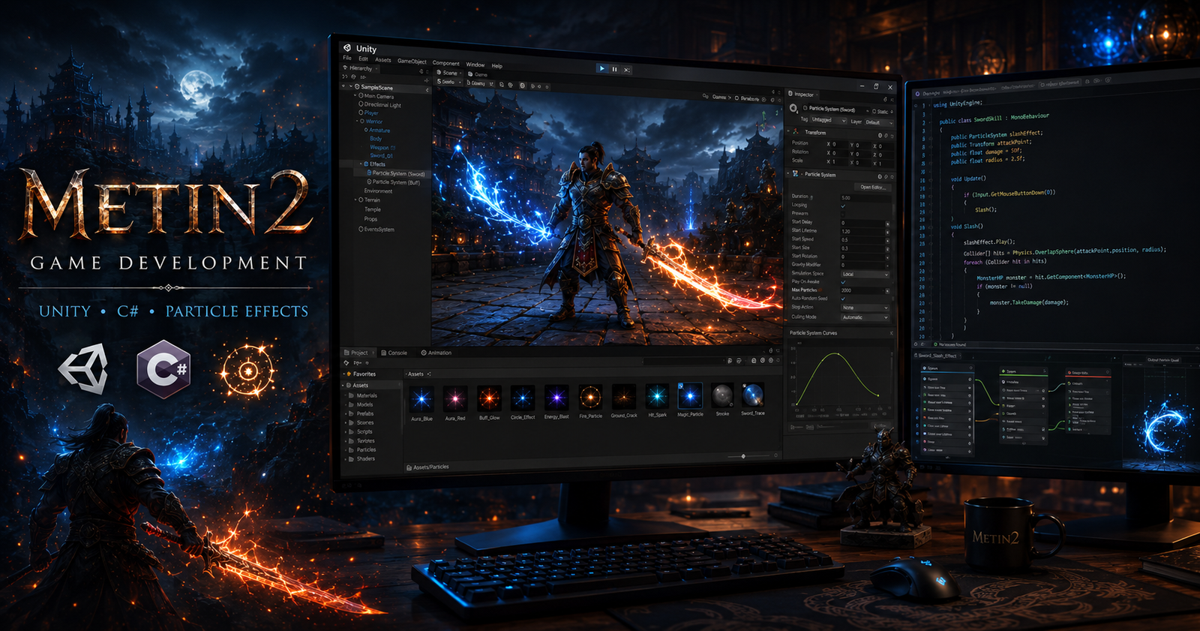Select the Energy_Blast particle asset
Screen dimensions: 1200x631
556,401
